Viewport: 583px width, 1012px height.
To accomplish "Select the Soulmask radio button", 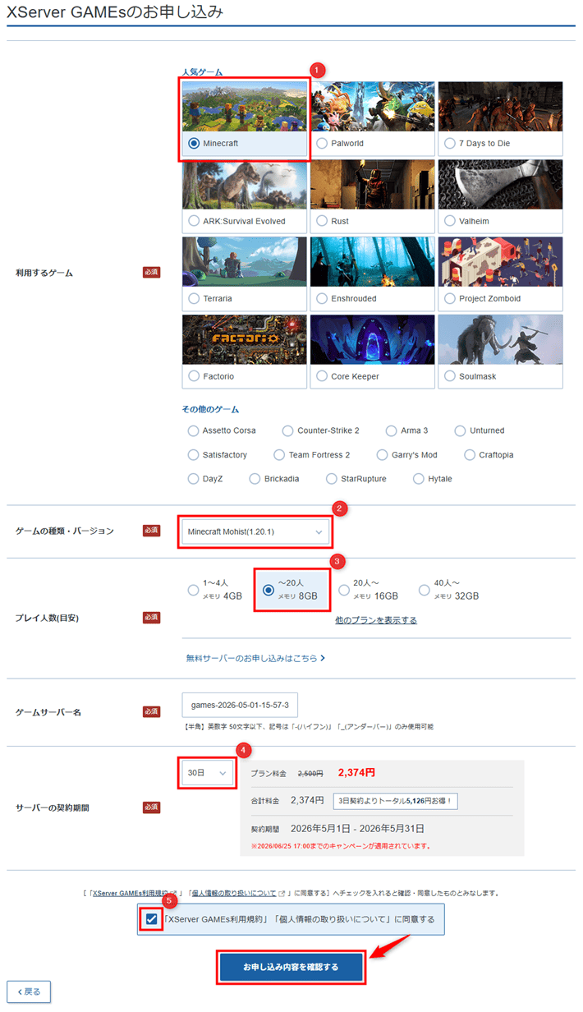I will 449,376.
